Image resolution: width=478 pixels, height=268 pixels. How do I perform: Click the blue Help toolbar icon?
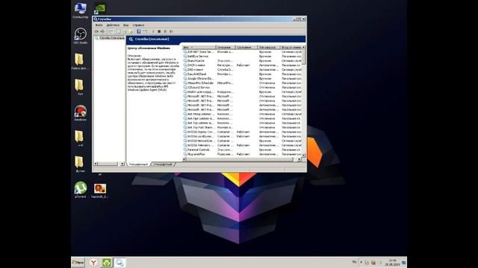point(139,31)
